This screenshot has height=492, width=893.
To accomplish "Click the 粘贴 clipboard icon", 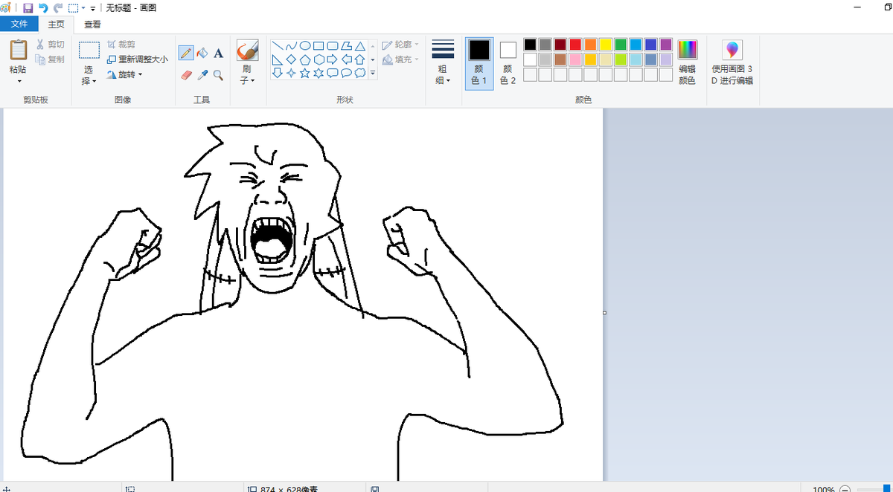I will point(19,50).
